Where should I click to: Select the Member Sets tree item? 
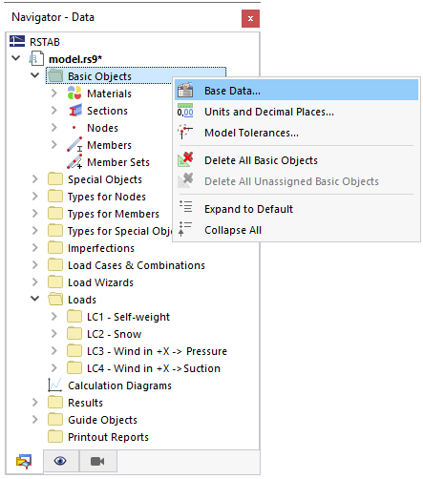[x=118, y=162]
